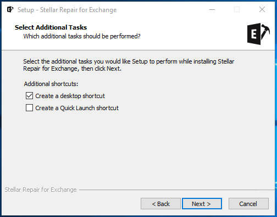Viewport: 277px width, 217px height.
Task: Click the window title 'Setup - Stellar Repair for Exchange'
Action: point(67,10)
